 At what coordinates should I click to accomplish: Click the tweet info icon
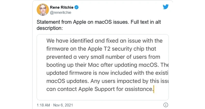tap(166, 105)
